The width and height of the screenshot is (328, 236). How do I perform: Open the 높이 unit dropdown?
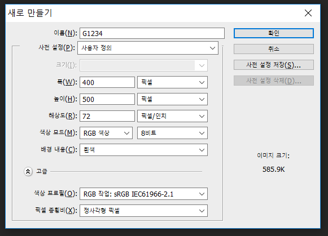(x=172, y=99)
